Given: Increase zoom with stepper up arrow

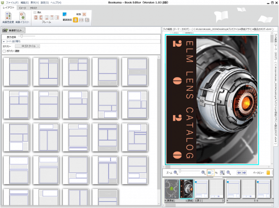Looking at the screenshot, I should (x=213, y=171).
